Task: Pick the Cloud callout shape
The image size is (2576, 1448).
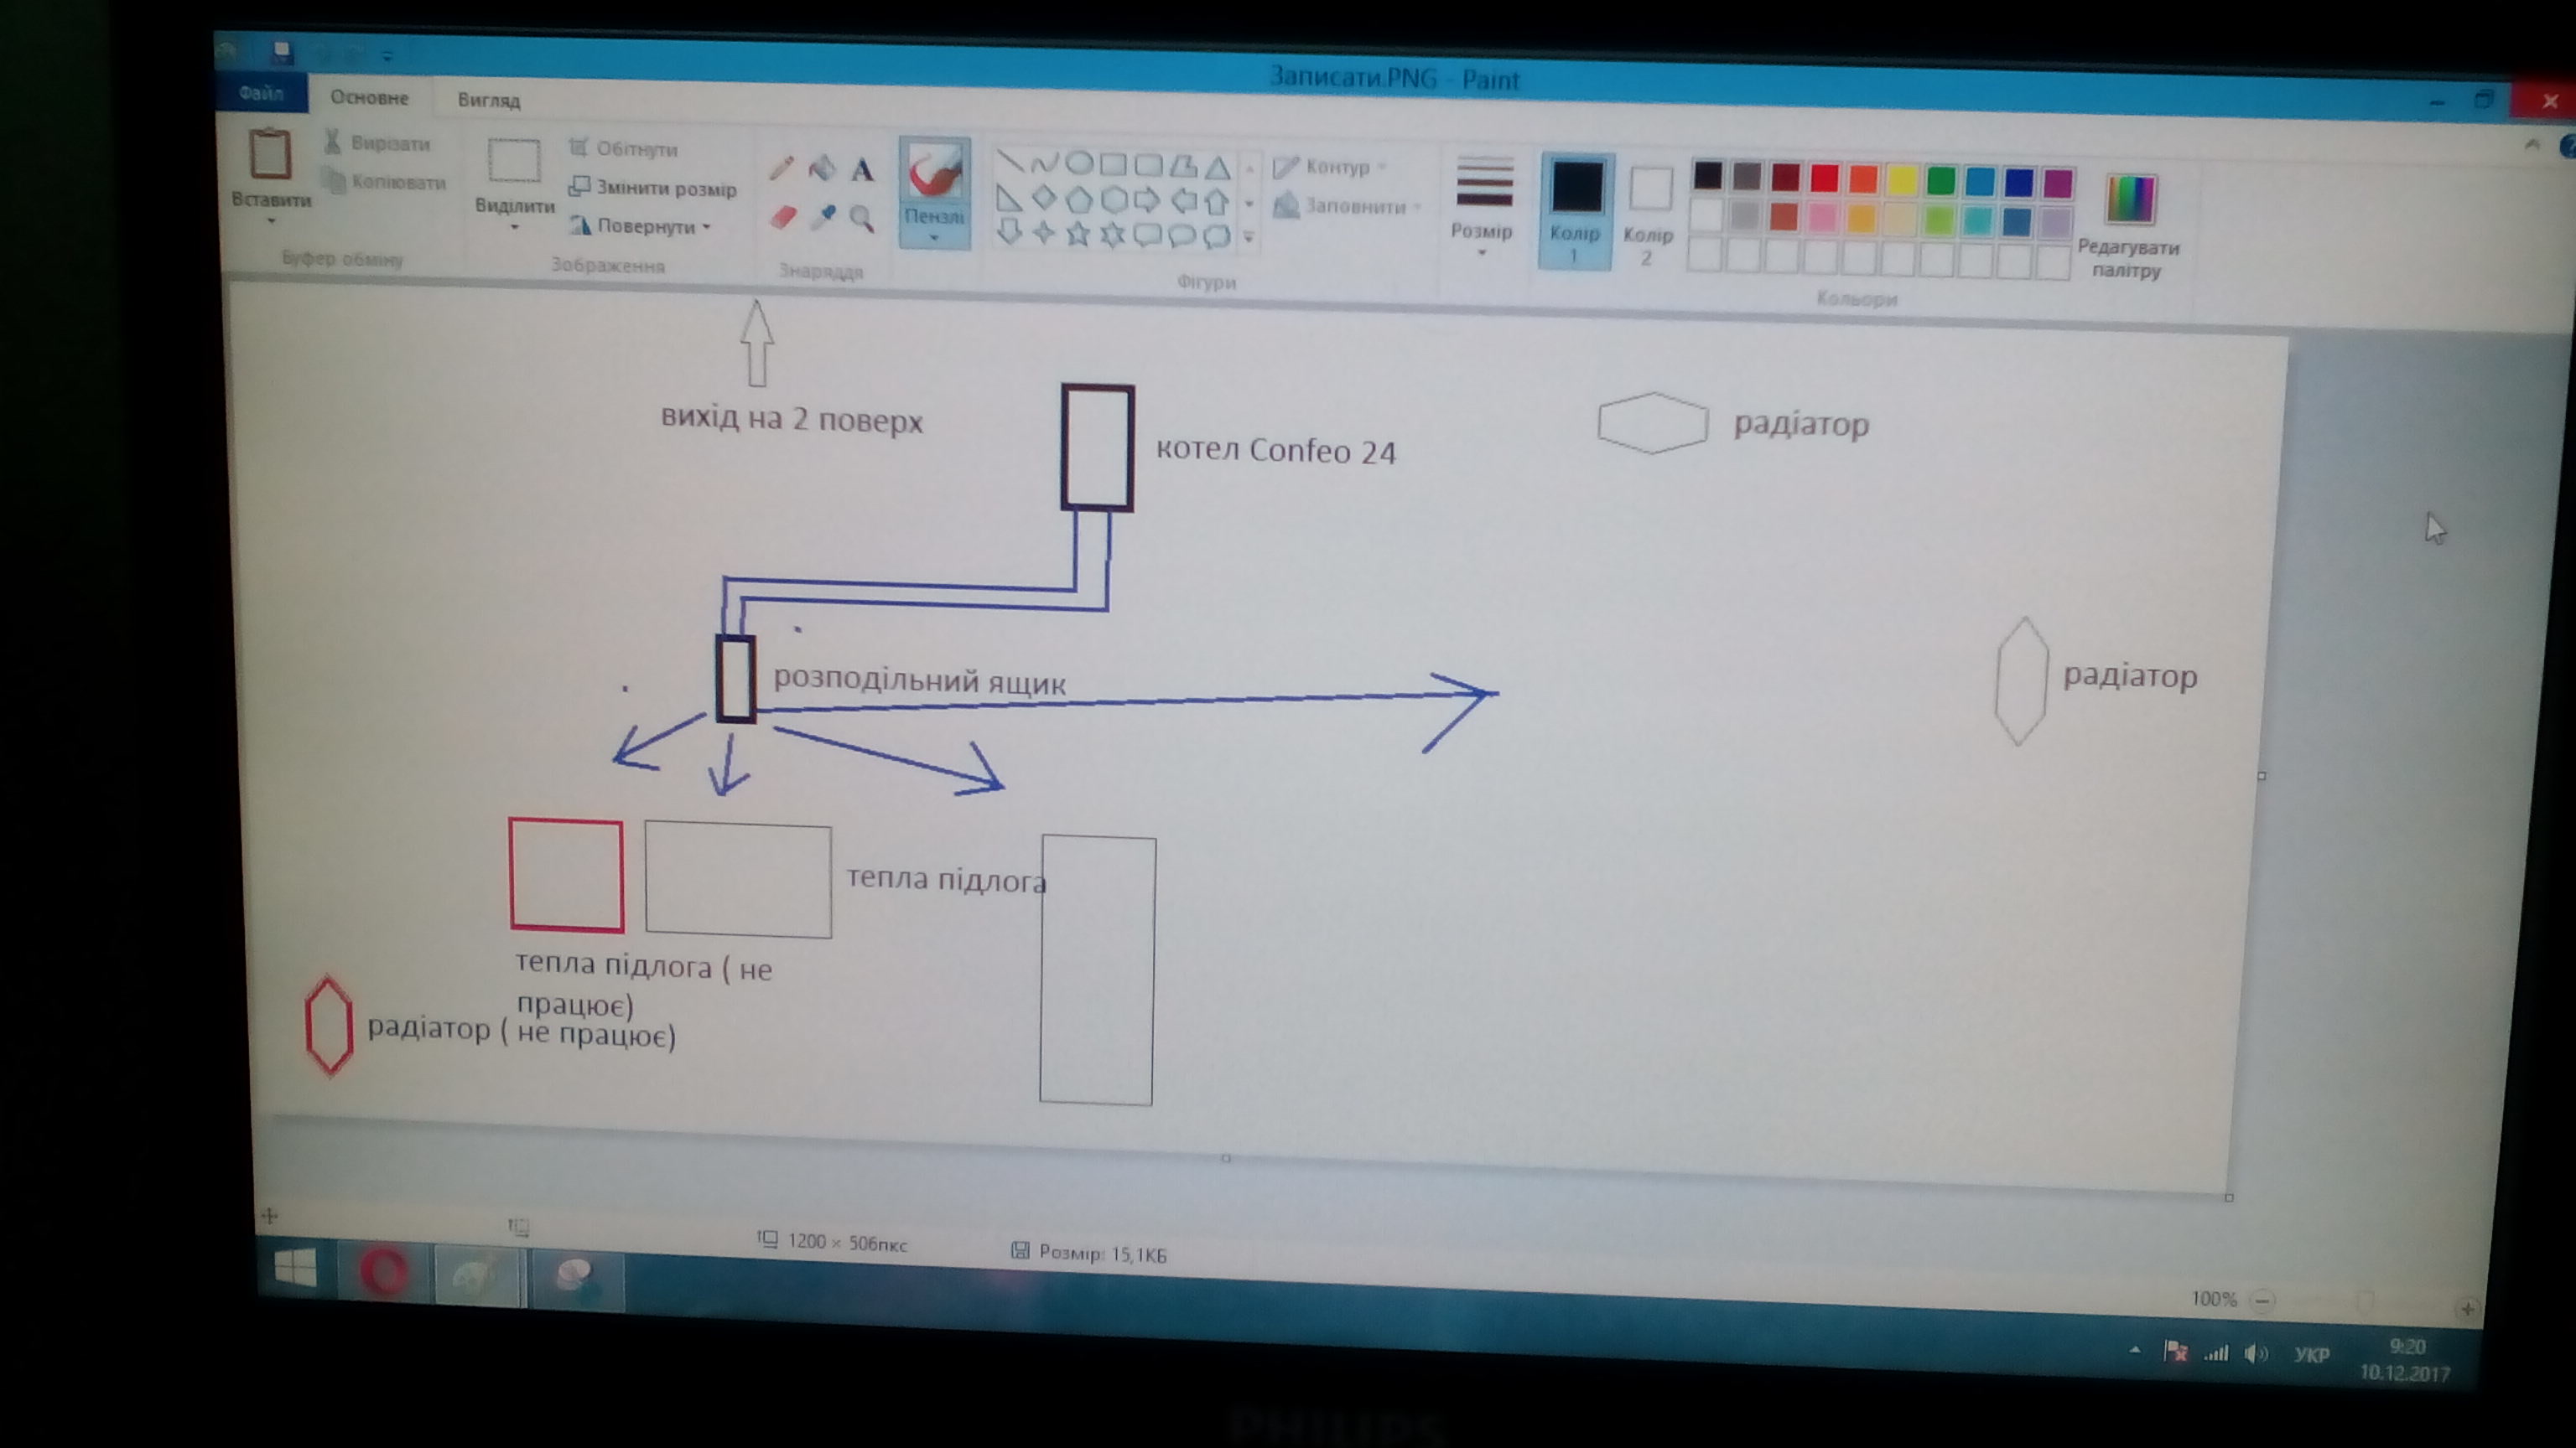Action: pos(1216,238)
